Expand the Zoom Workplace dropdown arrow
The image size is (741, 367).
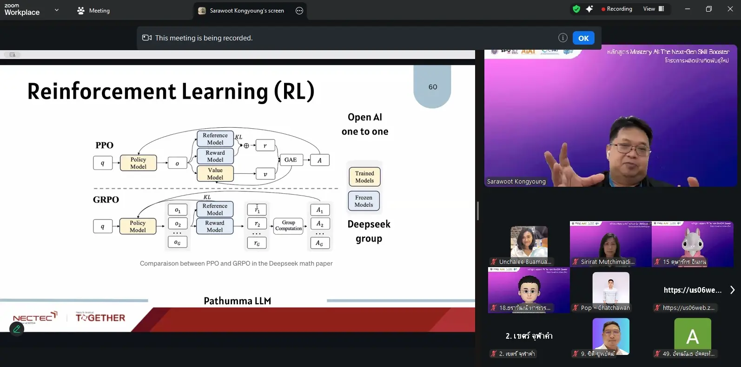click(x=57, y=10)
